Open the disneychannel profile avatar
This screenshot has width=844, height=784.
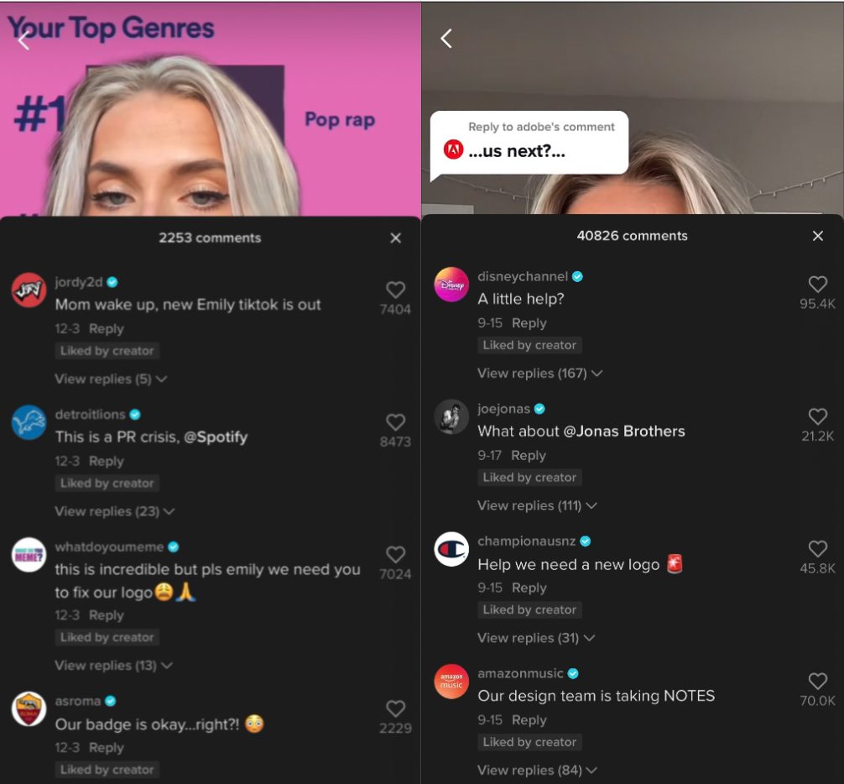pyautogui.click(x=451, y=285)
